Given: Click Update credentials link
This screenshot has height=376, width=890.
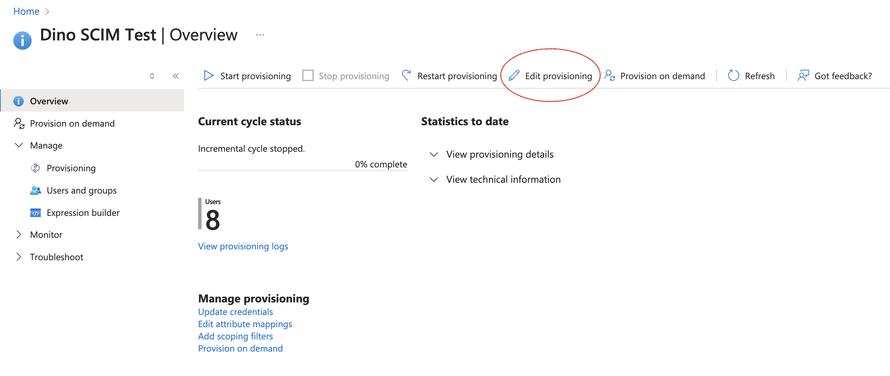Looking at the screenshot, I should pos(235,312).
